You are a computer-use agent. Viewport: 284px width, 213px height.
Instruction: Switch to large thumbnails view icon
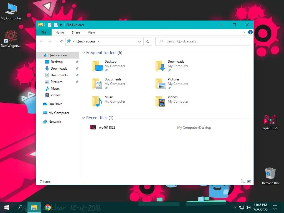click(x=249, y=181)
